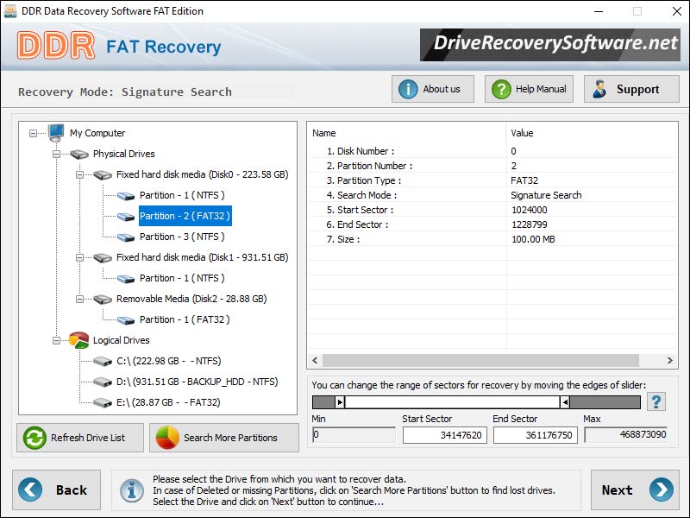Screen dimensions: 690x518
Task: Click the About us button label
Action: tap(442, 89)
